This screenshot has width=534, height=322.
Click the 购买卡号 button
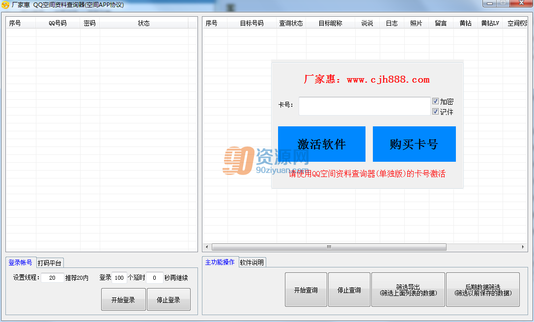point(414,144)
